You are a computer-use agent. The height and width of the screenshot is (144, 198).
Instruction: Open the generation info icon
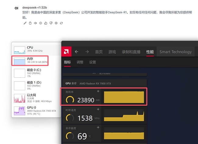pyautogui.click(x=41, y=23)
